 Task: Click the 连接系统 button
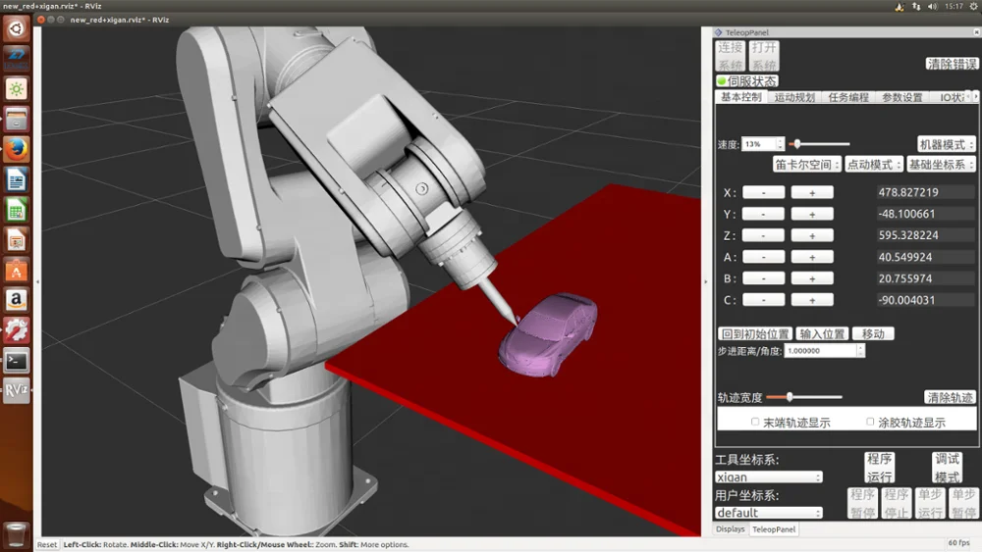pyautogui.click(x=731, y=56)
